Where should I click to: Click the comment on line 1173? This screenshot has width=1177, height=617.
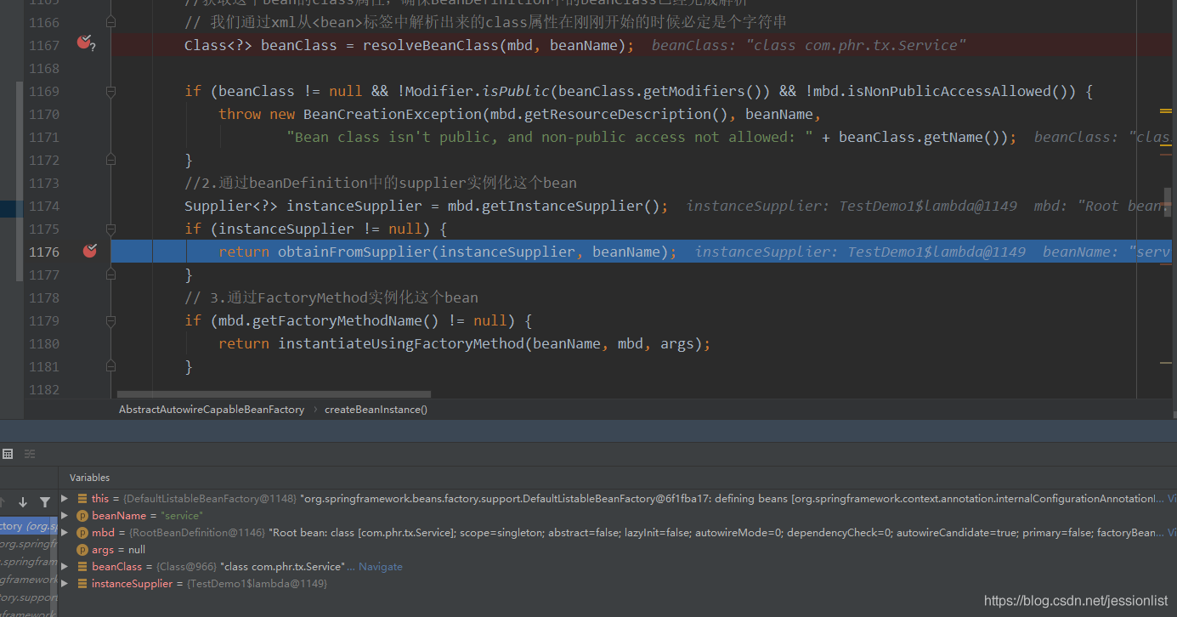(x=381, y=183)
